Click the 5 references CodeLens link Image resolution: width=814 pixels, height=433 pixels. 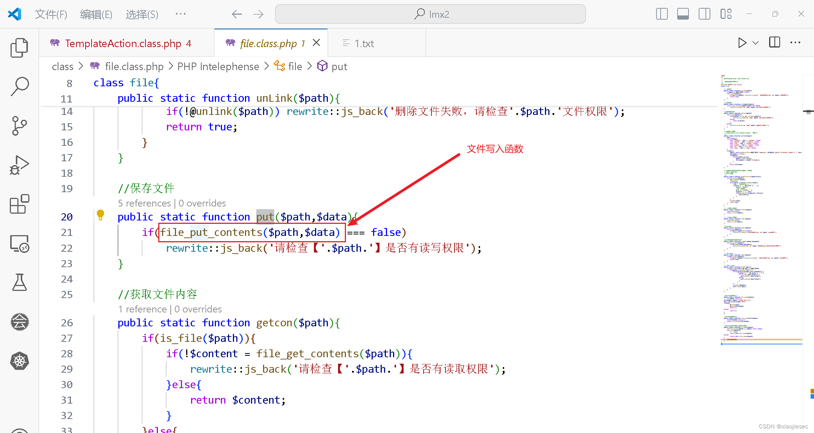144,203
